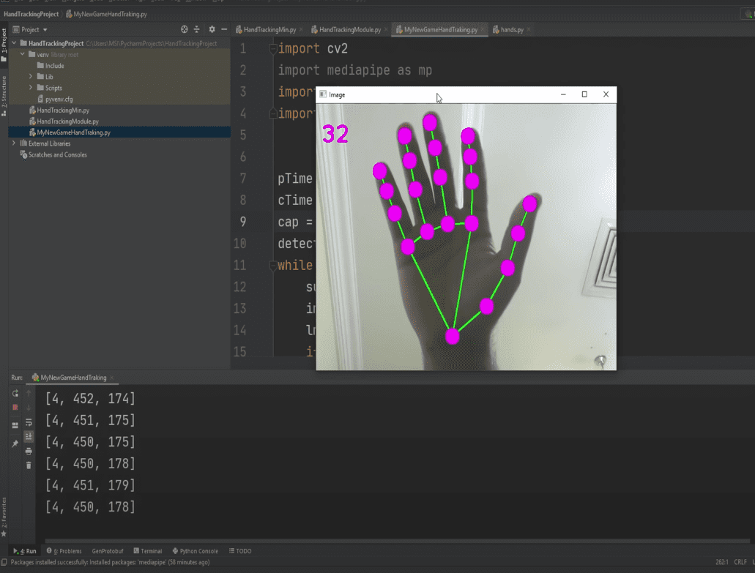Toggle scroll to end in Run console

pyautogui.click(x=29, y=436)
